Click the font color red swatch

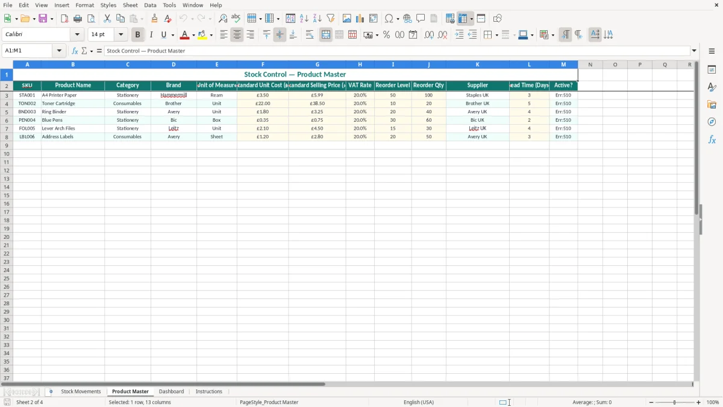click(x=184, y=35)
